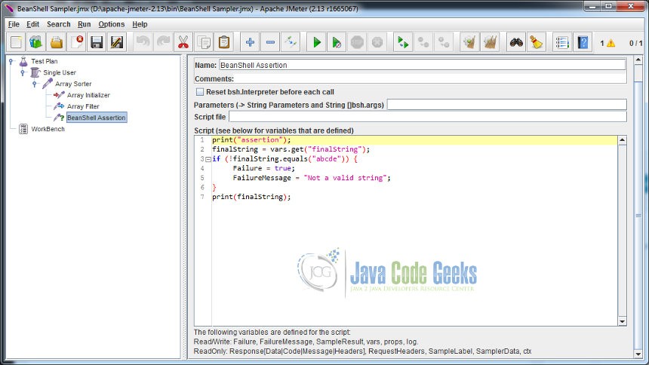Click Remote Start All icon
The width and height of the screenshot is (649, 365).
point(403,42)
